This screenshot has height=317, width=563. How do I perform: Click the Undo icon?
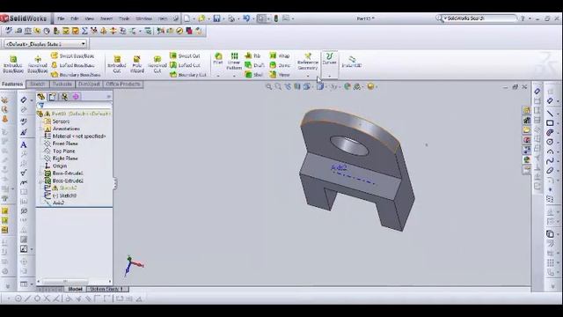pos(246,18)
